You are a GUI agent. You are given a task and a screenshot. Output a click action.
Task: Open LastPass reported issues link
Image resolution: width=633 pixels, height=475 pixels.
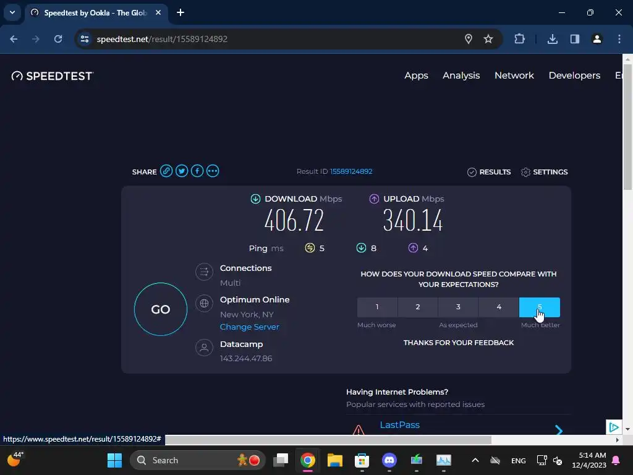click(x=400, y=425)
